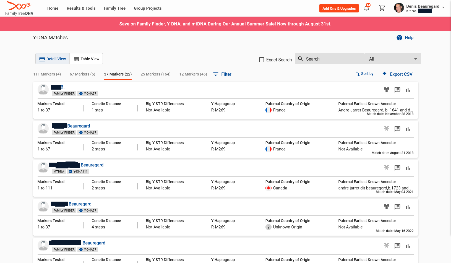Open Results & Tools menu
This screenshot has height=263, width=451.
[x=81, y=8]
